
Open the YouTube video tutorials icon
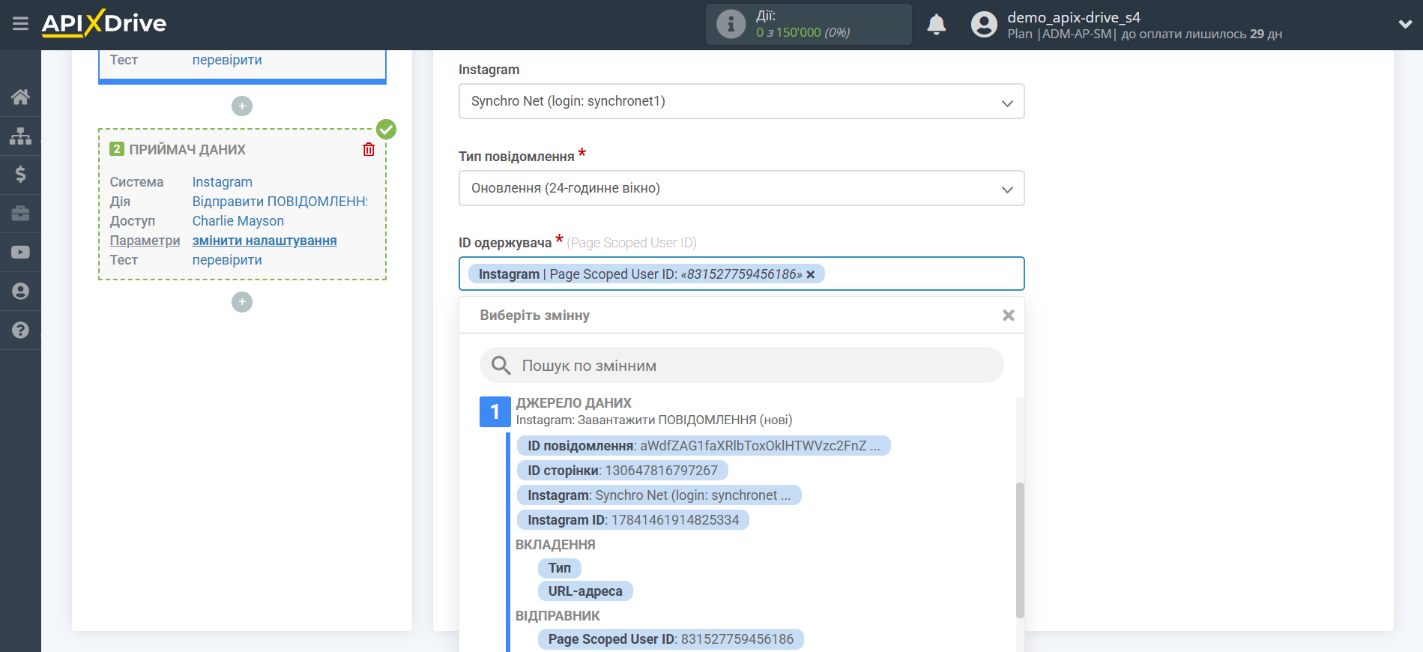(x=20, y=253)
